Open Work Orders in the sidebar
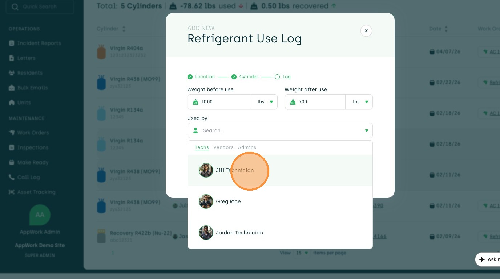 point(33,133)
